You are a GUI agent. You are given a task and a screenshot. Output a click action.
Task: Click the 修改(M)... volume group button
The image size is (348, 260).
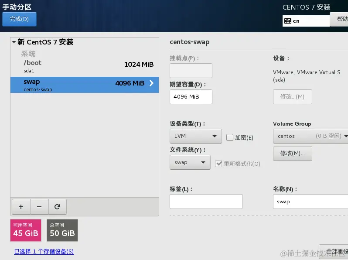tap(293, 153)
